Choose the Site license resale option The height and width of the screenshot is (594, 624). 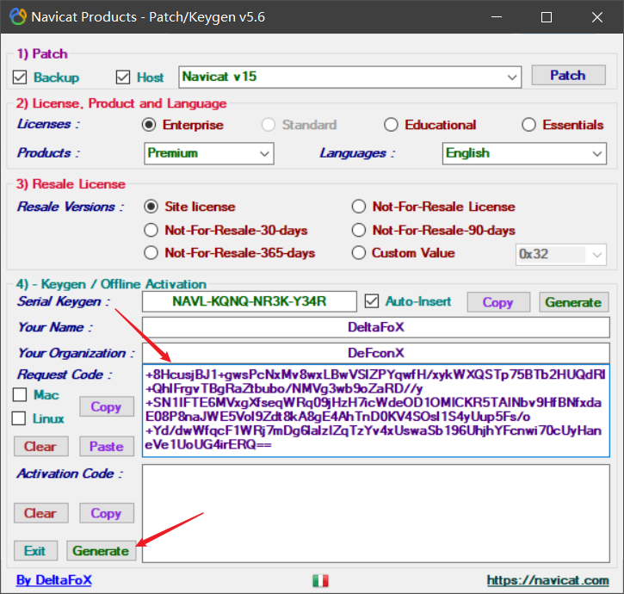[x=151, y=207]
